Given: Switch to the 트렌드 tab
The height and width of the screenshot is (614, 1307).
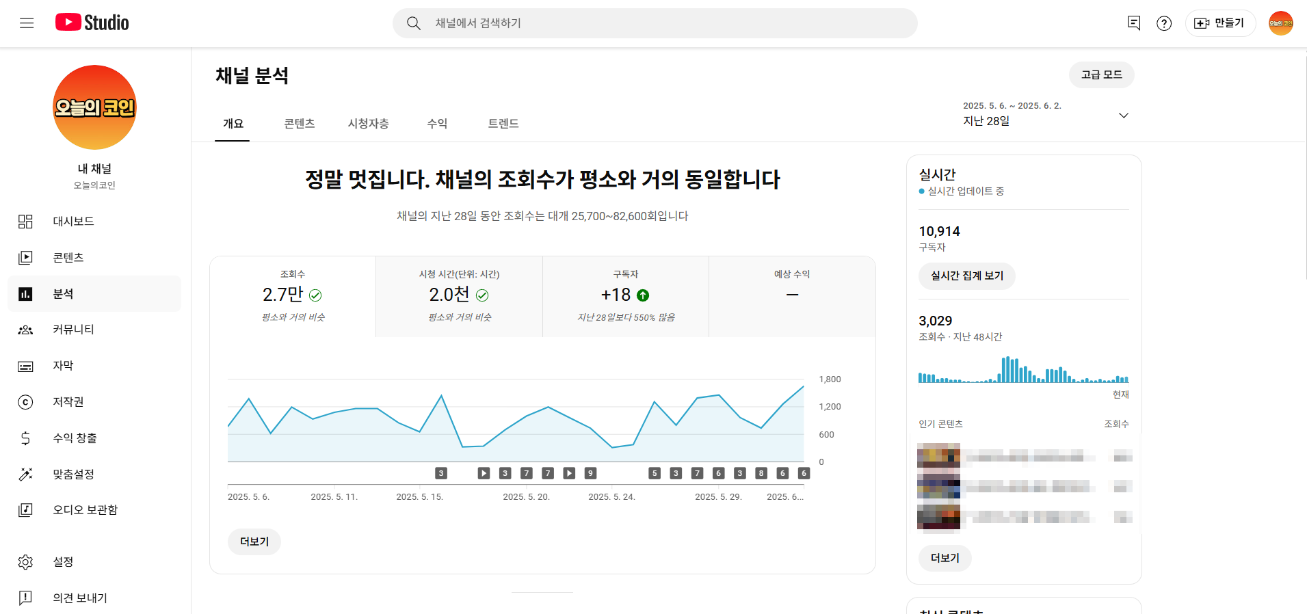Looking at the screenshot, I should tap(503, 124).
